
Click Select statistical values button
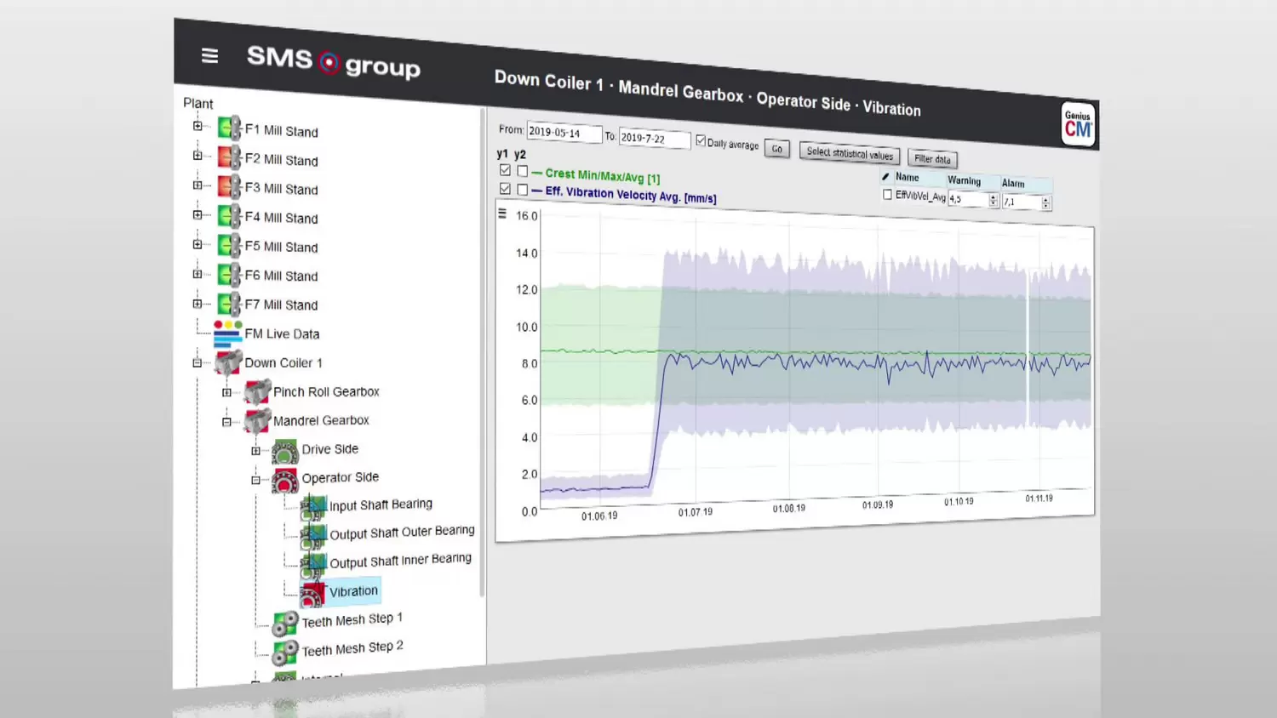coord(849,154)
